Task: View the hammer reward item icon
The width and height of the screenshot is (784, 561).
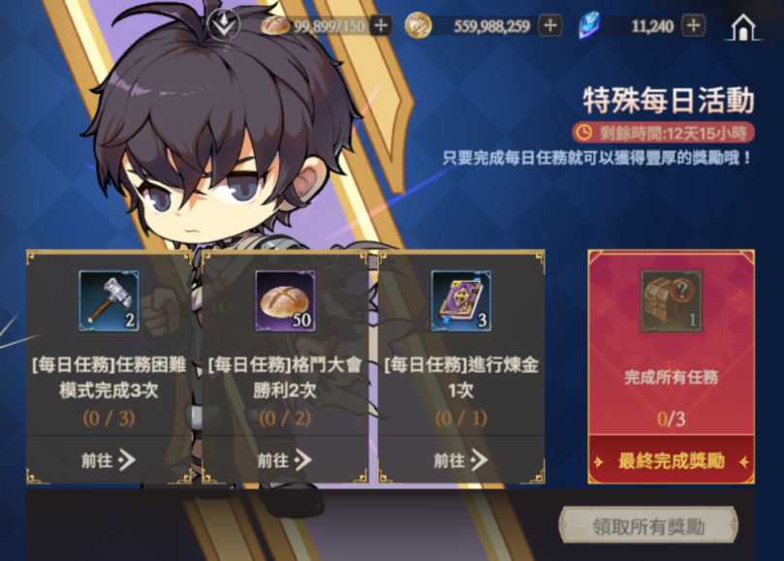Action: pos(109,301)
